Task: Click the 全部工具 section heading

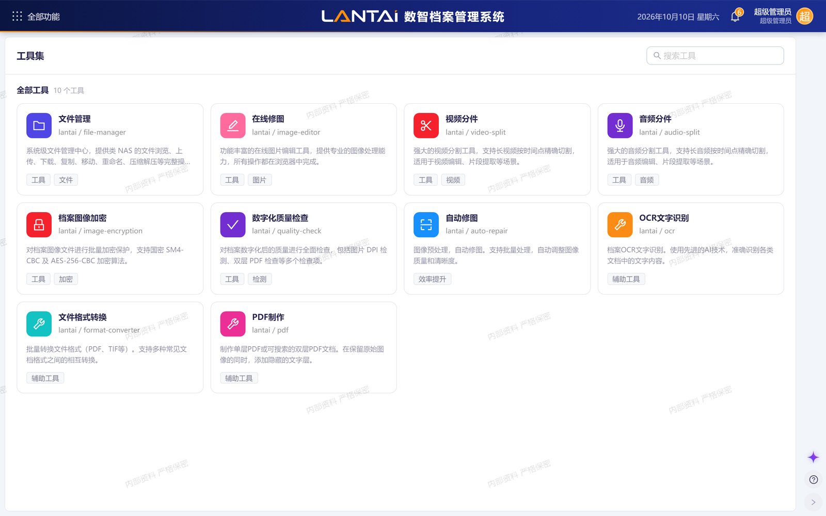Action: (33, 90)
